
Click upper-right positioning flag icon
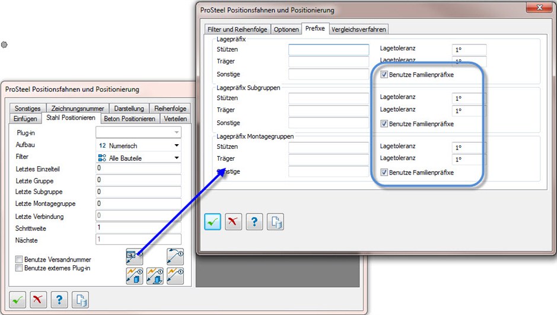point(175,257)
